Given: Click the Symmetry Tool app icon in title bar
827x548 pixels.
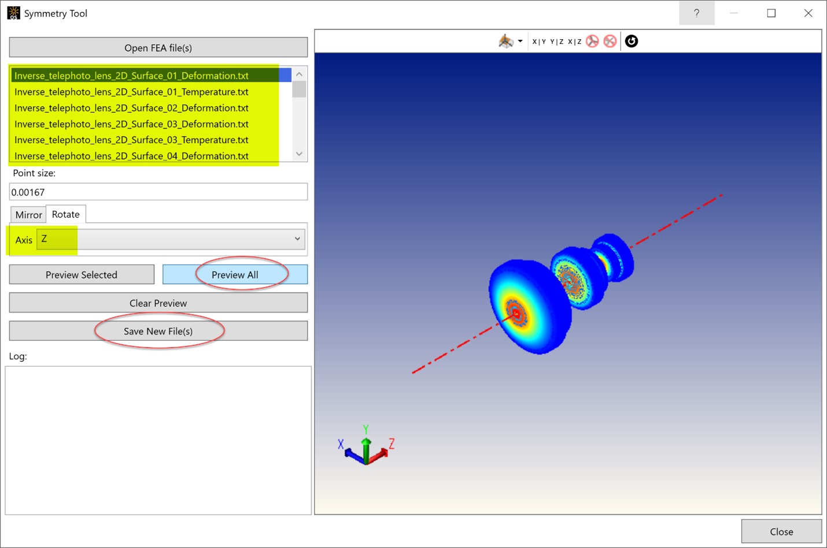Looking at the screenshot, I should 13,13.
